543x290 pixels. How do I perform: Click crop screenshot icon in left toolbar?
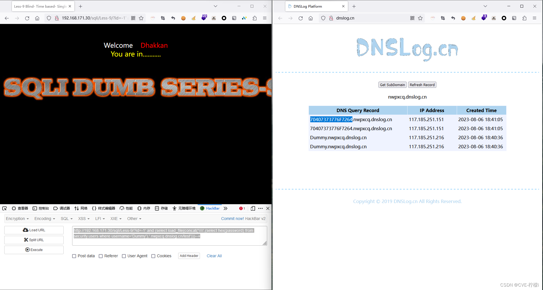[163, 18]
